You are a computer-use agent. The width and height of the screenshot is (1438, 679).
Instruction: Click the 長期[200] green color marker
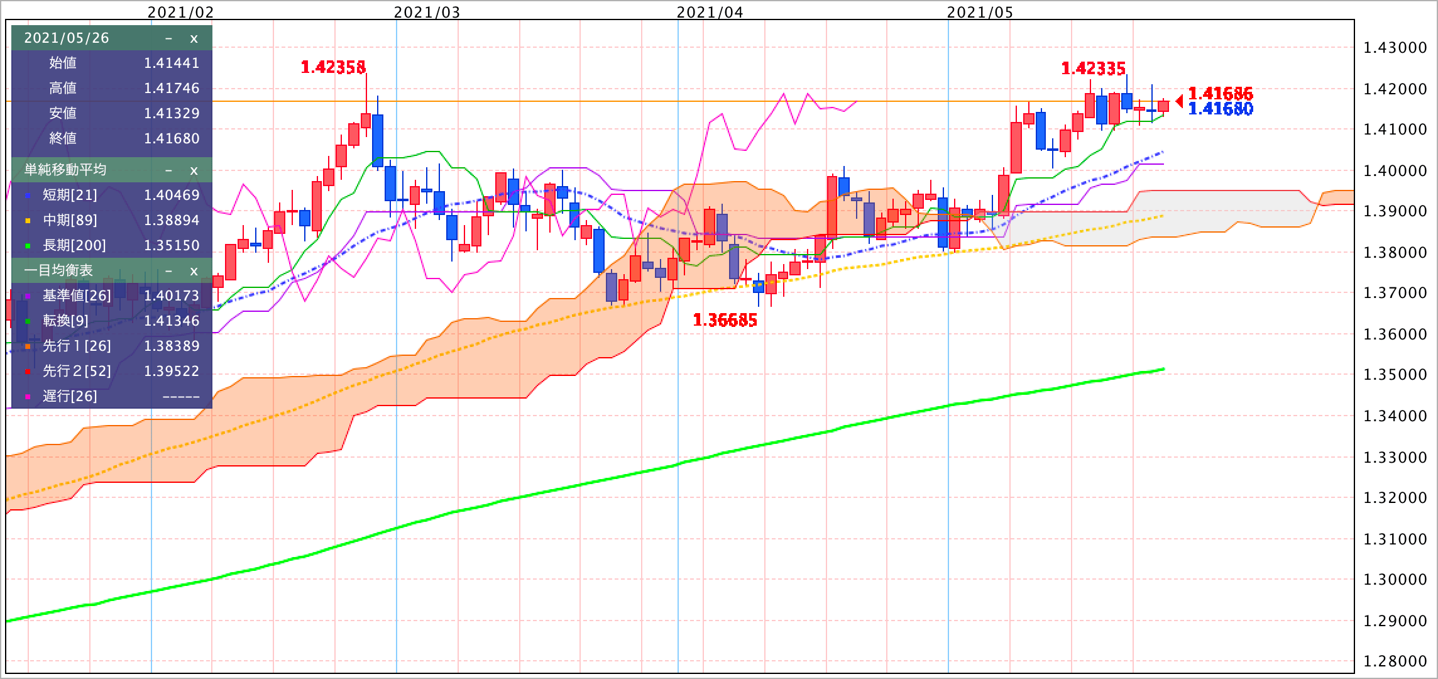28,246
